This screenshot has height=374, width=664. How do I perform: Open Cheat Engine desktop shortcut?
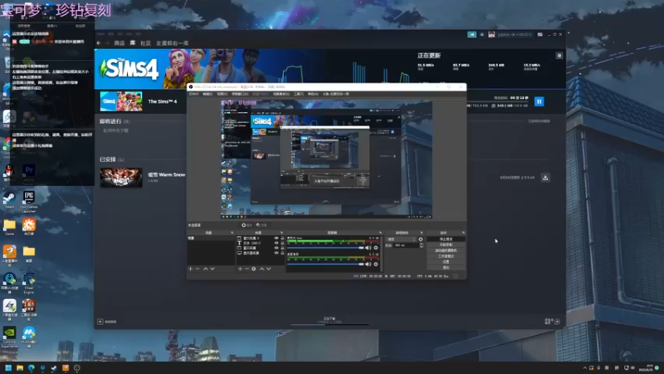coord(29,283)
